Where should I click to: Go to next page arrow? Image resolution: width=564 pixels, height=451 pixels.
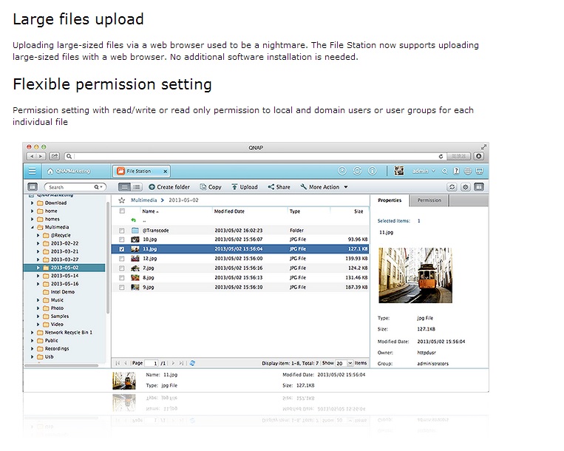(x=174, y=363)
